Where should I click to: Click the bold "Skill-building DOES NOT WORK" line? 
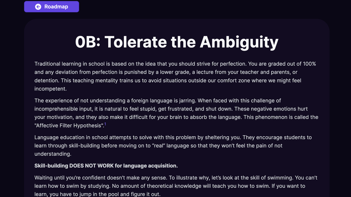point(106,166)
